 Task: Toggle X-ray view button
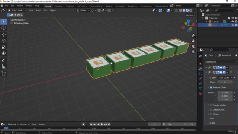(176, 10)
